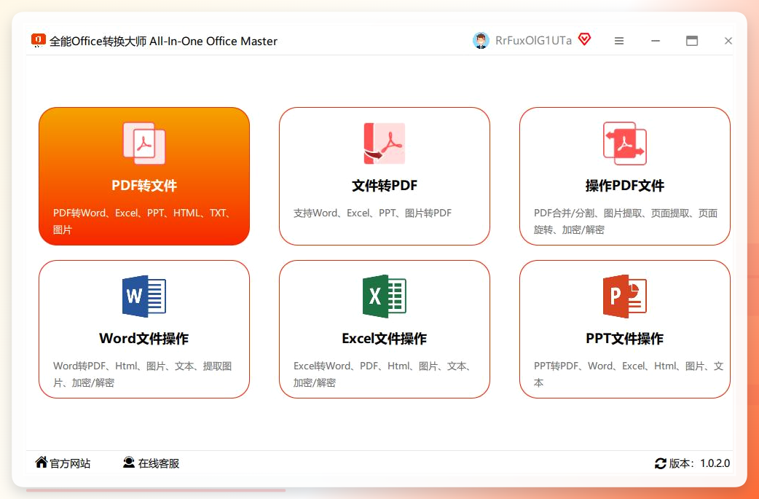Click description starting Excel转Word、PDF
Viewport: 759px width, 499px height.
click(x=384, y=374)
